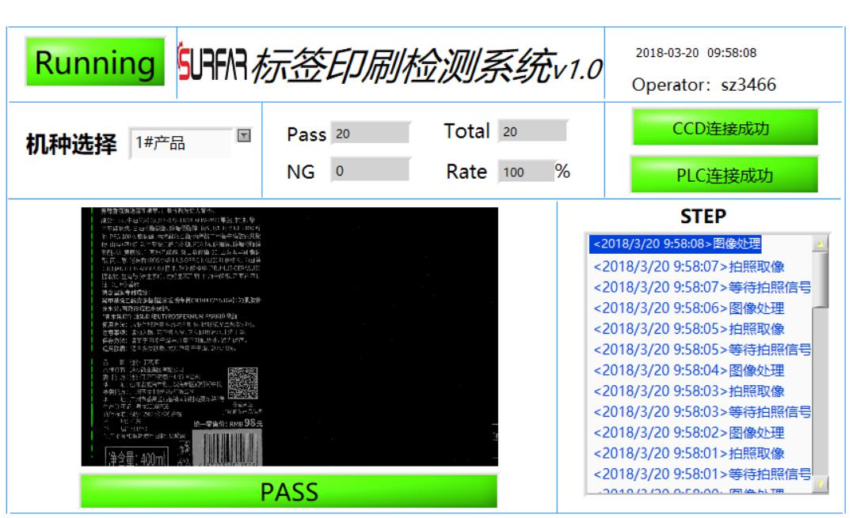
Task: Click the Rate field showing 100
Action: 526,172
